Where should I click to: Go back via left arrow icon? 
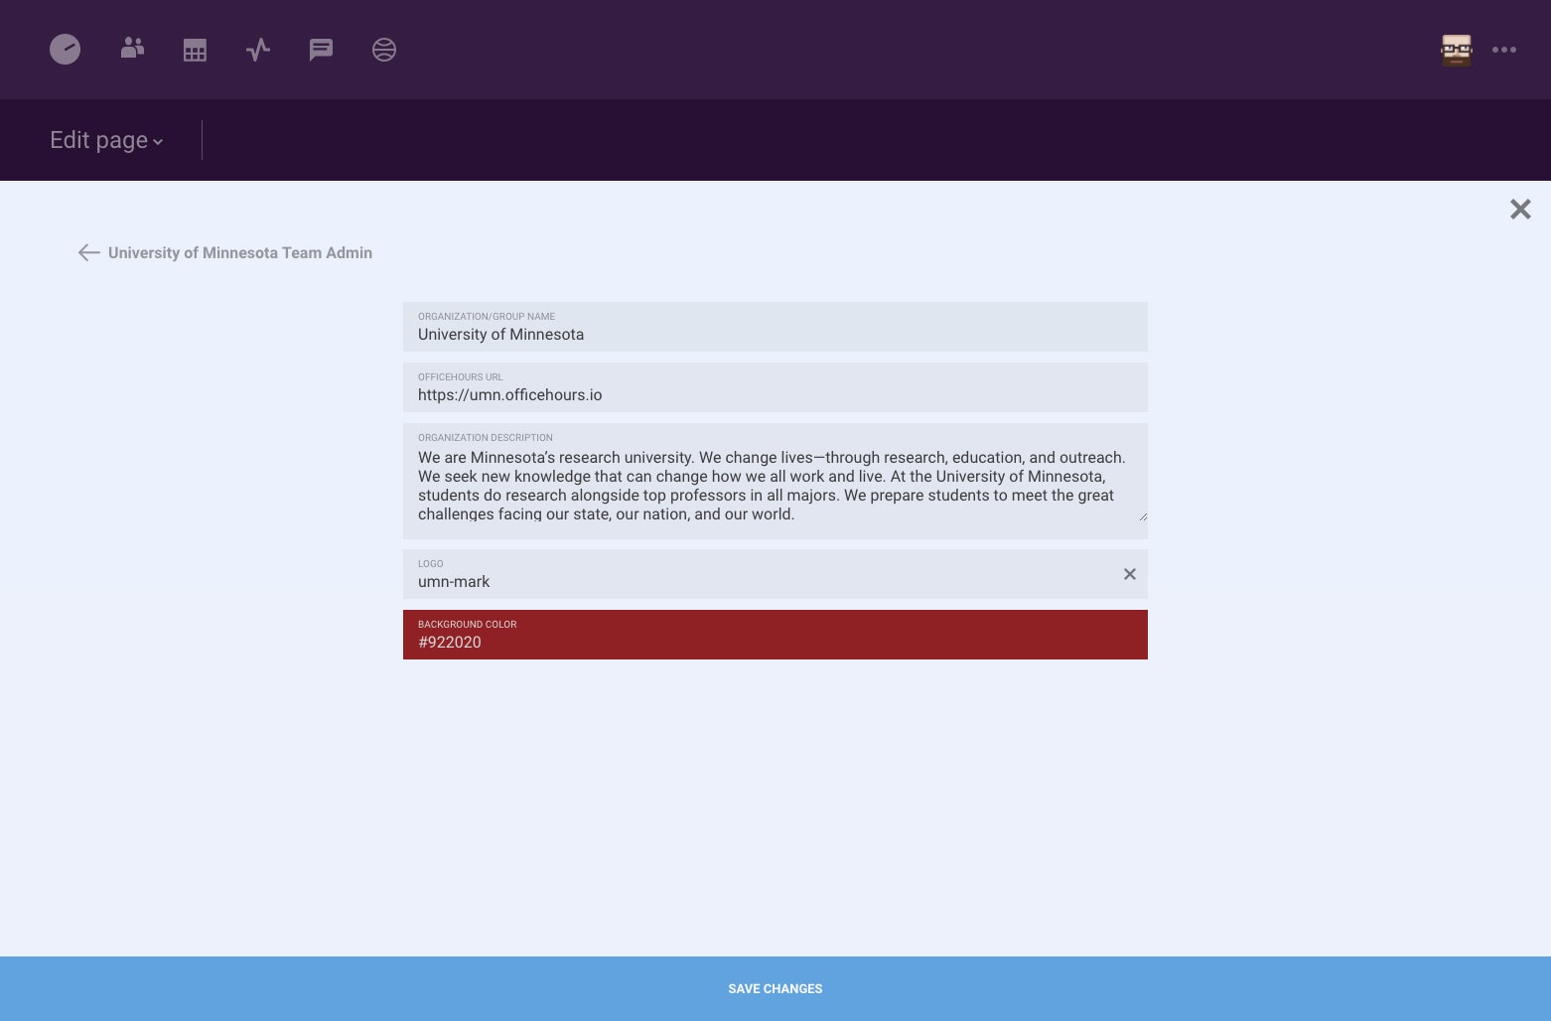coord(88,252)
